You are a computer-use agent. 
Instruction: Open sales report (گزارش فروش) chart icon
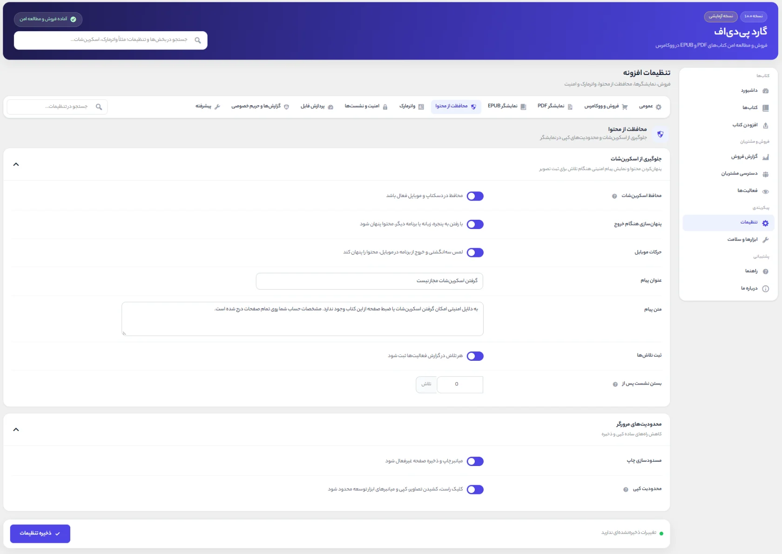point(765,157)
